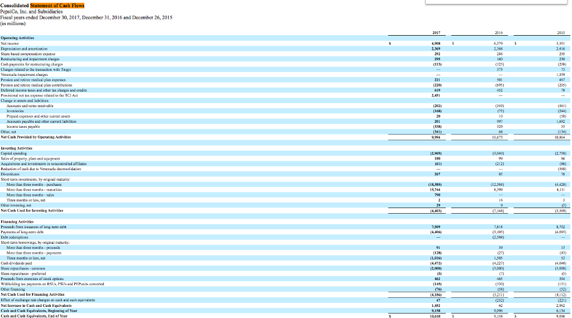Click 'Acquisitions and investments in noncontrolled affiliates' label

[x=44, y=163]
